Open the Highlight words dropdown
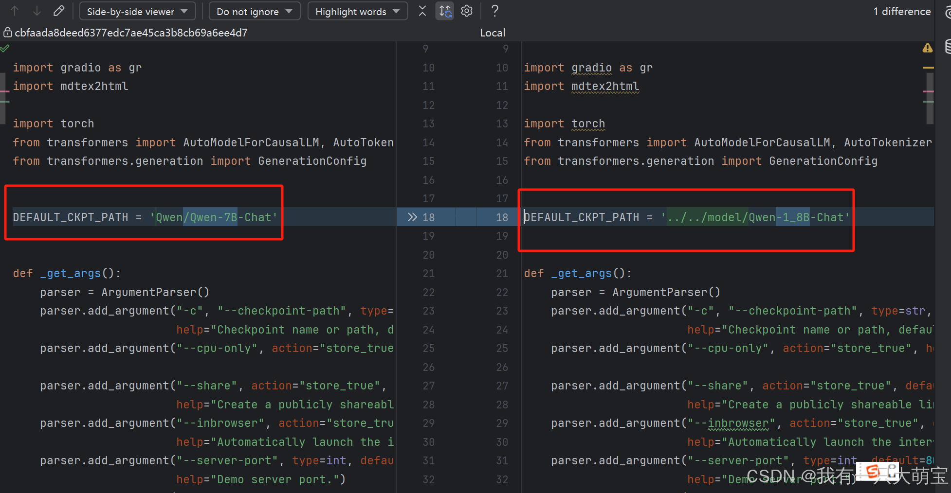This screenshot has width=951, height=493. click(357, 11)
